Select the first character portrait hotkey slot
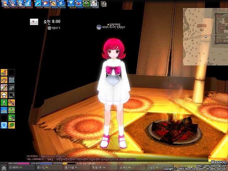The height and width of the screenshot is (171, 228). pos(5,3)
